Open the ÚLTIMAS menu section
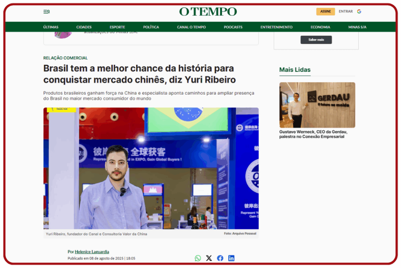 (x=51, y=27)
